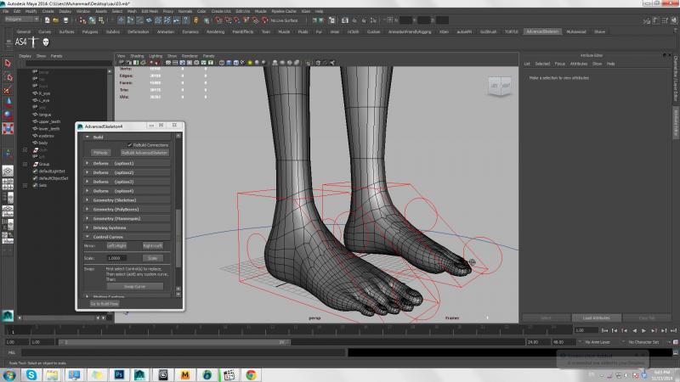Switch to the Rendering shelf tab
The image size is (680, 382).
coord(216,31)
